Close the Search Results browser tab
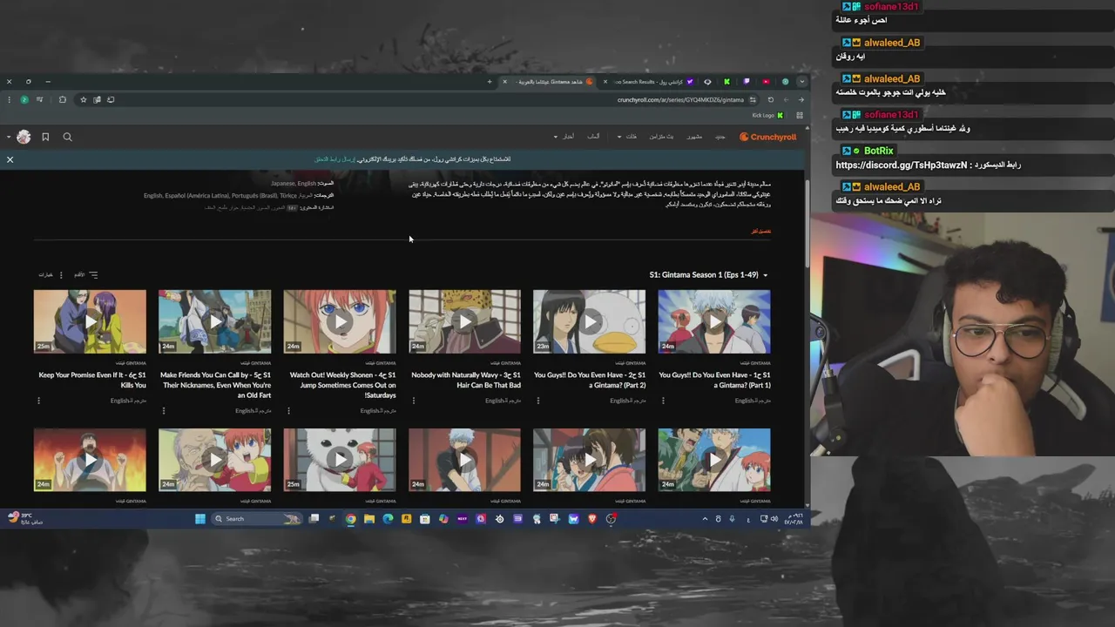This screenshot has width=1115, height=627. coord(605,82)
